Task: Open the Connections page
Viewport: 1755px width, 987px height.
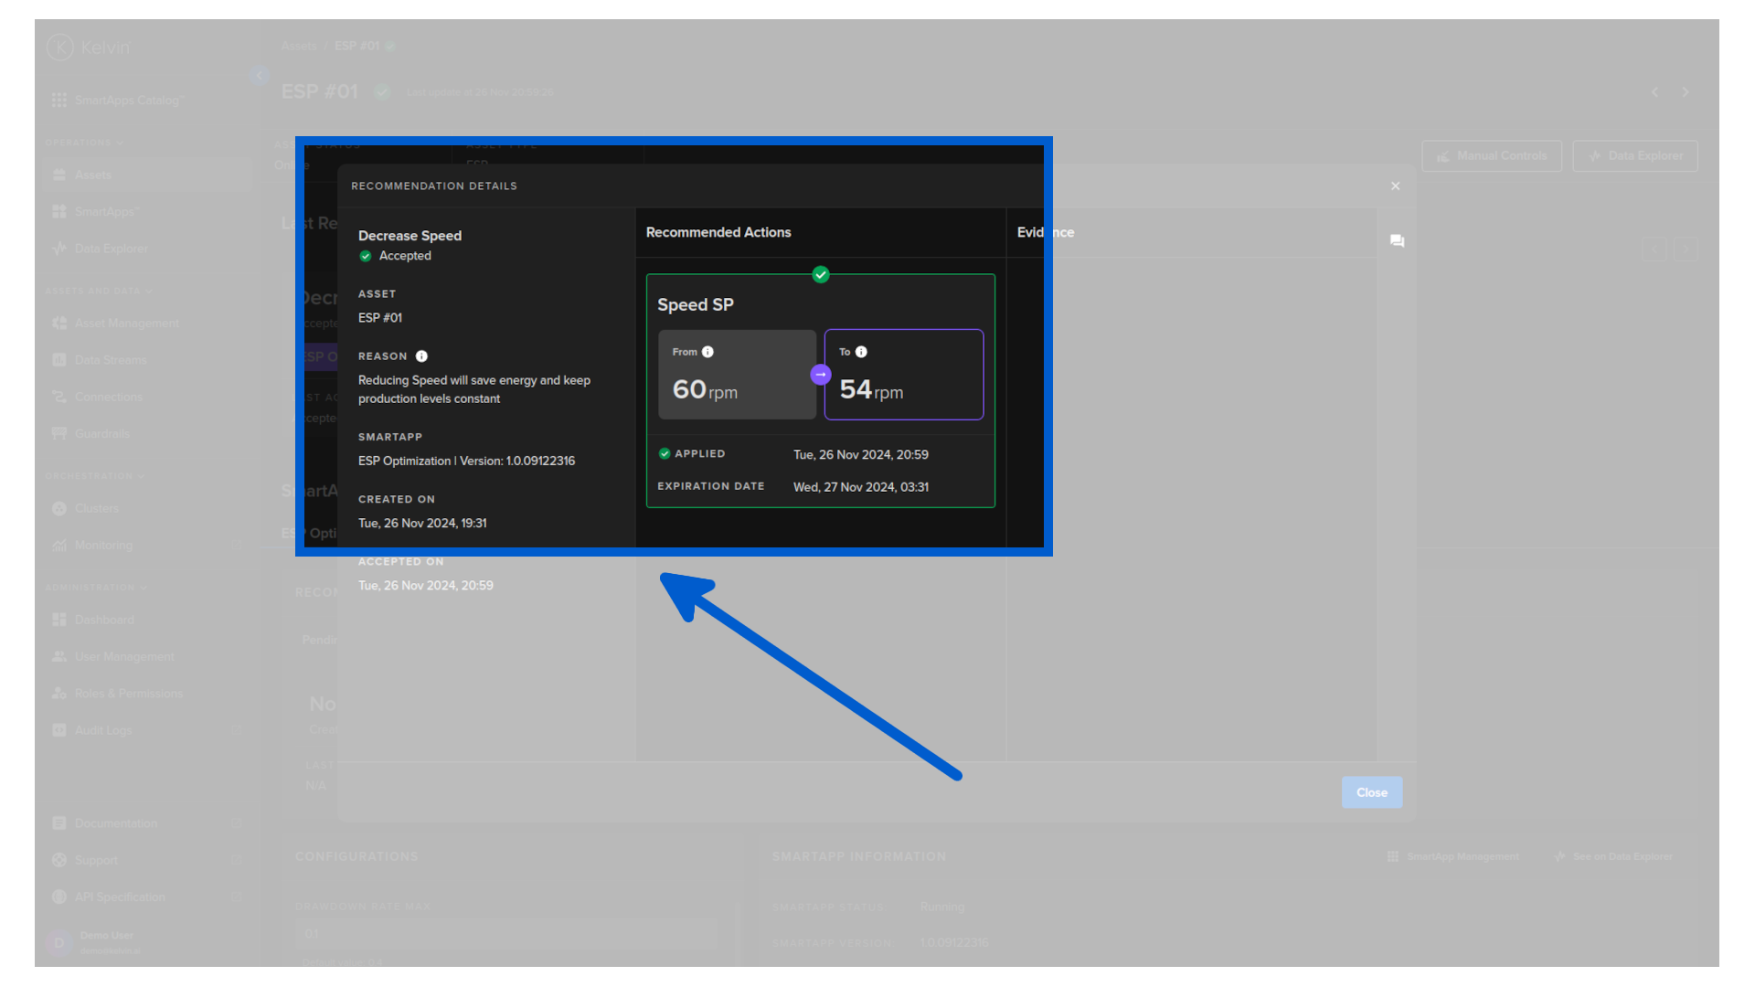Action: point(108,397)
